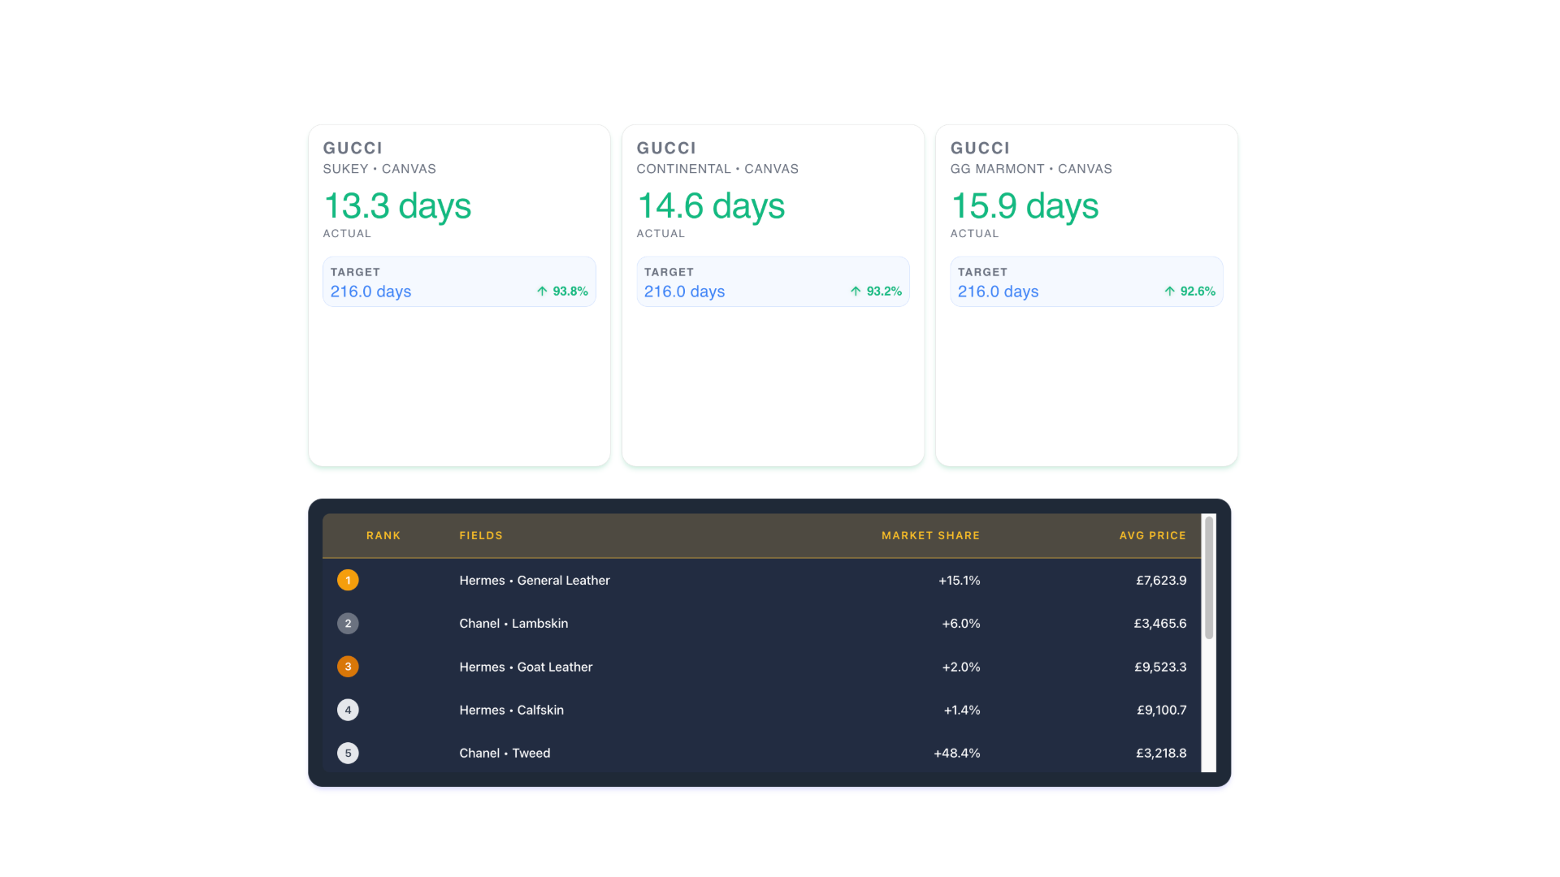Click the £7,623.9 average price

[x=1161, y=581]
